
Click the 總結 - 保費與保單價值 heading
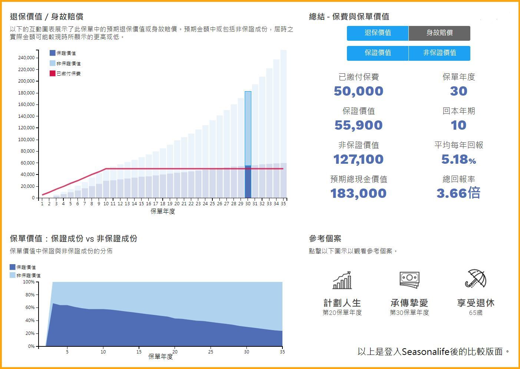point(349,17)
